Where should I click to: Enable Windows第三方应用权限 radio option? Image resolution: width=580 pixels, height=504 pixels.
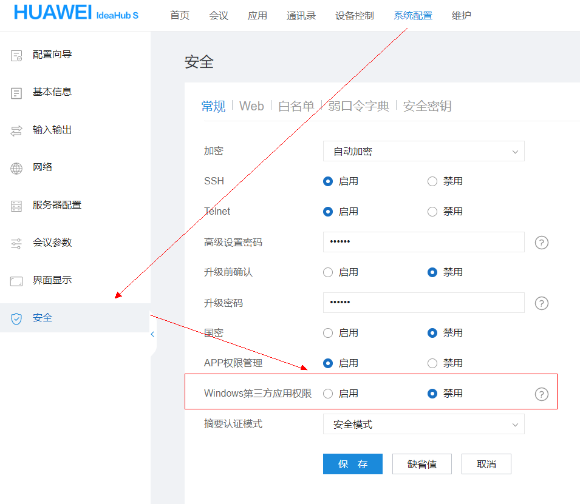coord(328,394)
